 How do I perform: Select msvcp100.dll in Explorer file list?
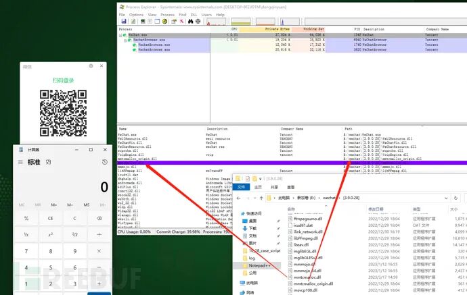[x=303, y=290]
